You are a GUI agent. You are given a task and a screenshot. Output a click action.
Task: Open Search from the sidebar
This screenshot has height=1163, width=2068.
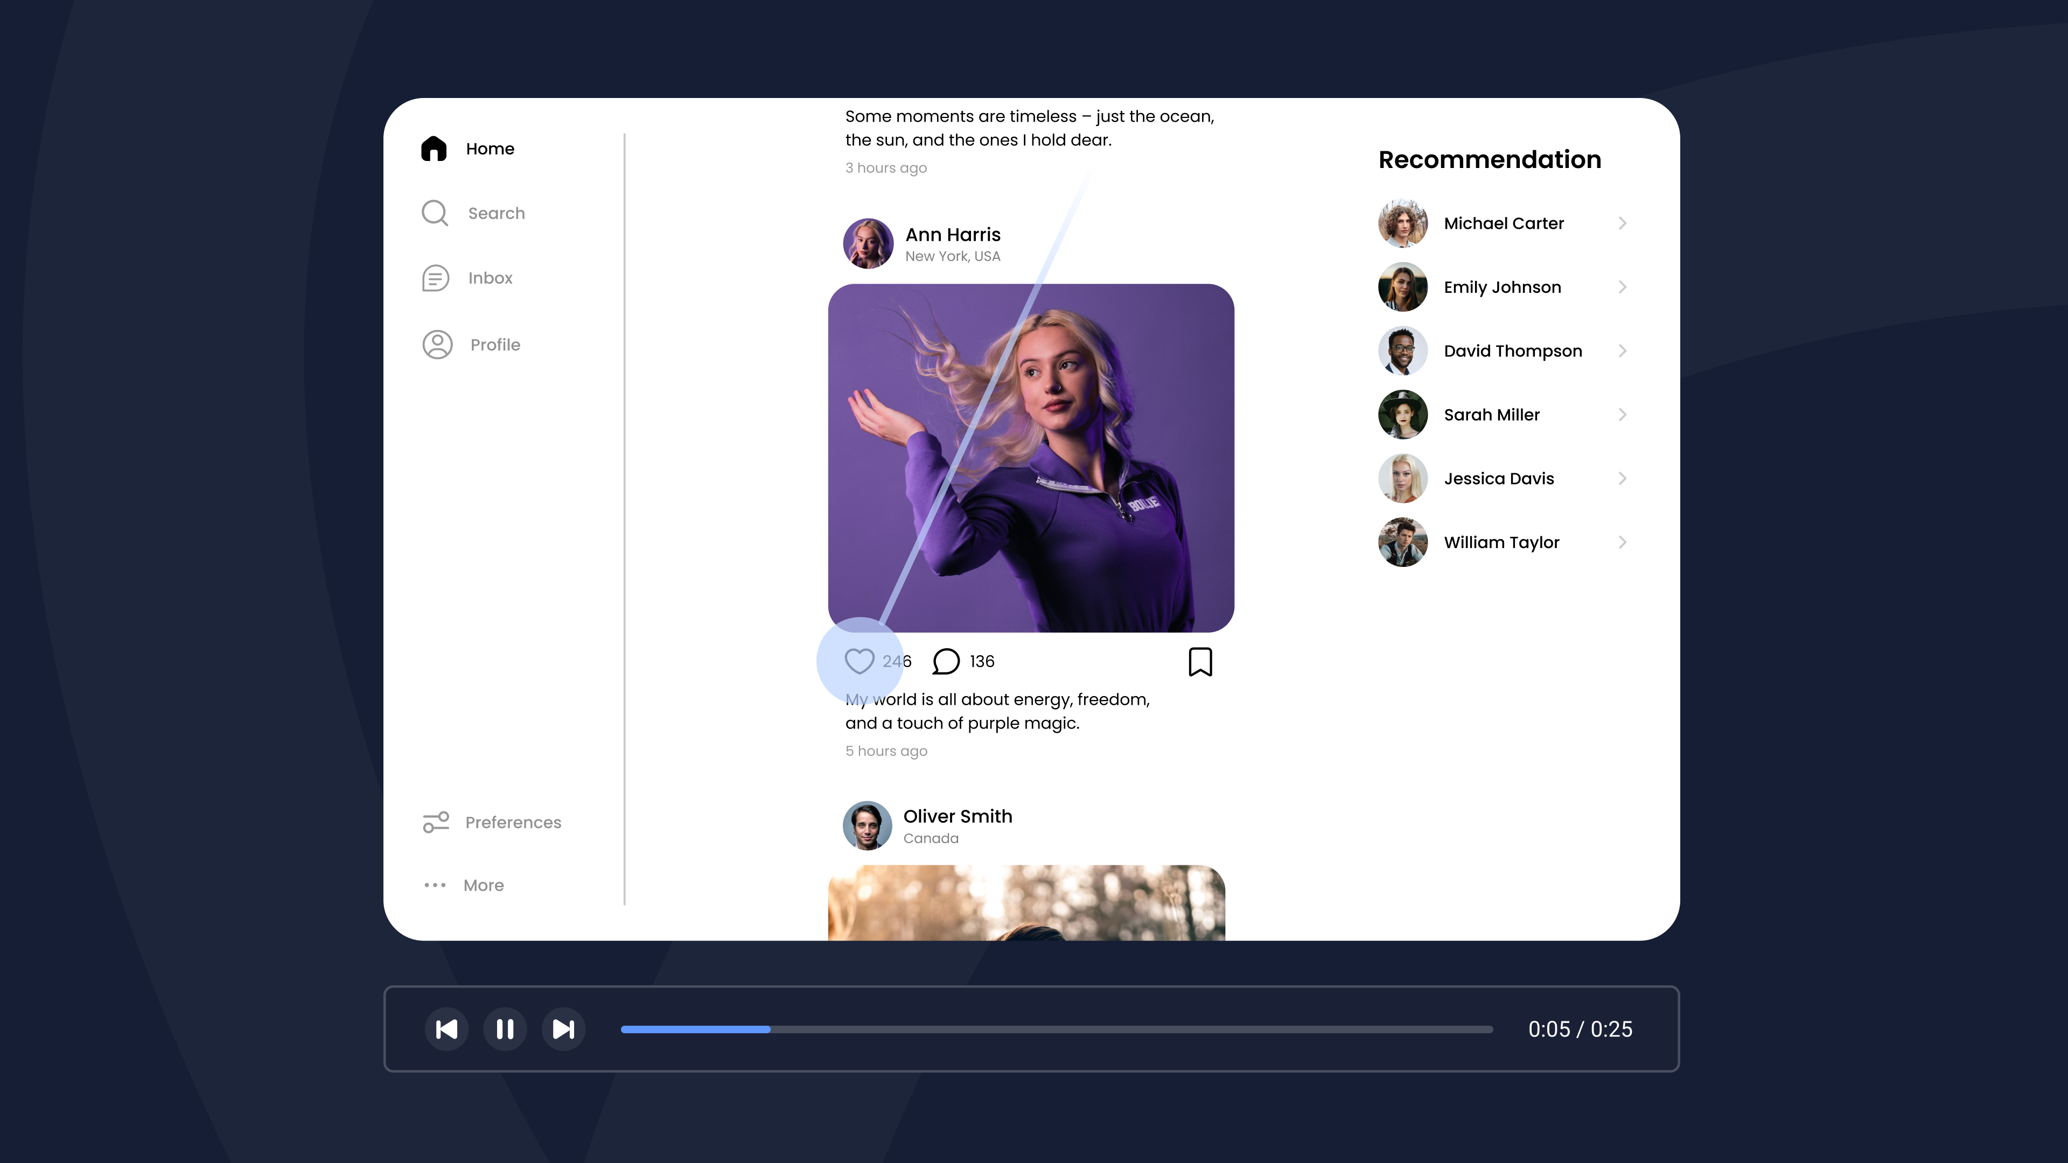(434, 213)
